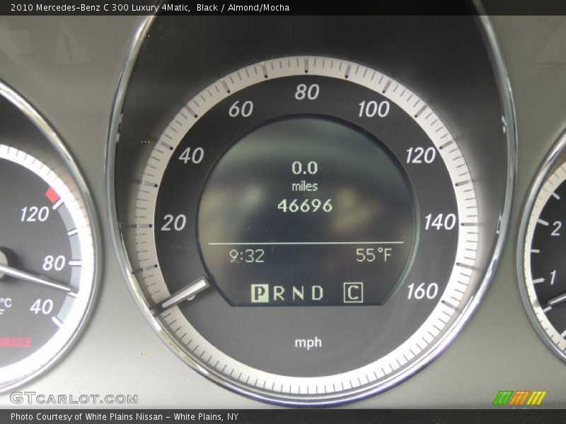Viewport: 566px width, 424px height.
Task: Select the highlighted P gear indicator
Action: (x=260, y=293)
